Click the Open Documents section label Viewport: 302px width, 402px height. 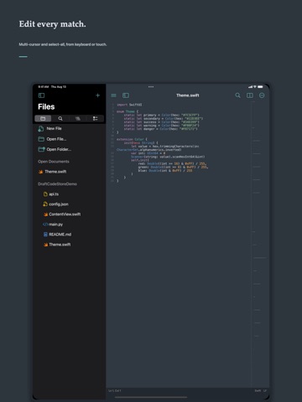[54, 162]
